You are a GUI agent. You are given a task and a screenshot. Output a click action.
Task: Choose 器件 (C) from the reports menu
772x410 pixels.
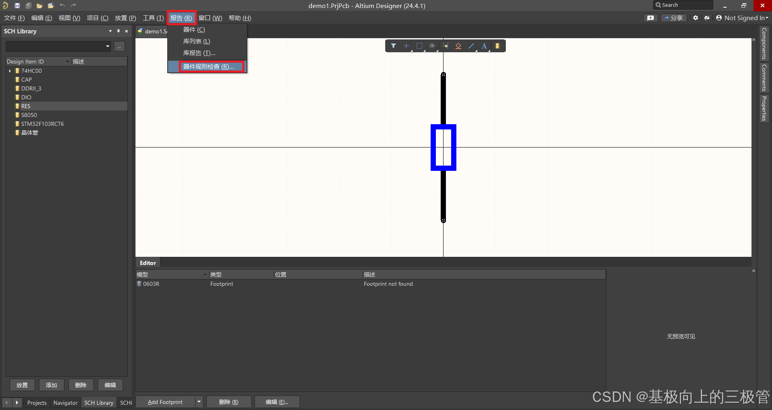207,30
